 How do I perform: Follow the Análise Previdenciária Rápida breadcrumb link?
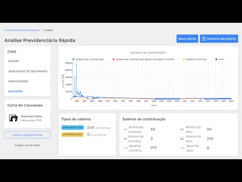tap(22, 30)
